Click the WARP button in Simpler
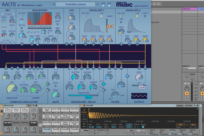 181,124
